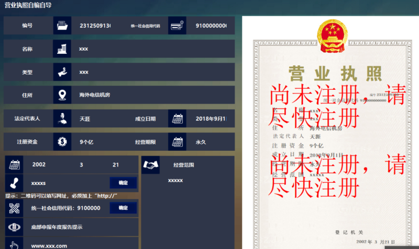The width and height of the screenshot is (419, 249).
Task: Click the building icon beside 名称
Action: (x=62, y=49)
